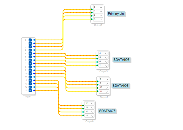
Task: Open Output1 channel 1 dropdown
Action: 98,11
